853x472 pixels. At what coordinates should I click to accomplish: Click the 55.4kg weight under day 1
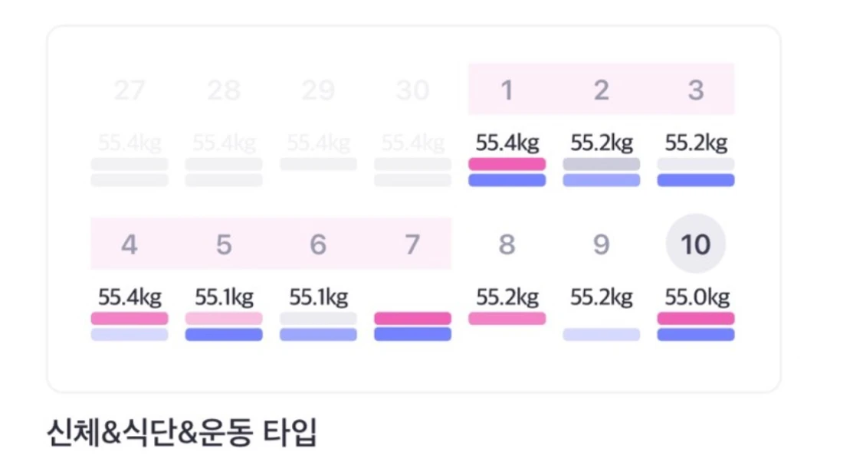point(507,143)
